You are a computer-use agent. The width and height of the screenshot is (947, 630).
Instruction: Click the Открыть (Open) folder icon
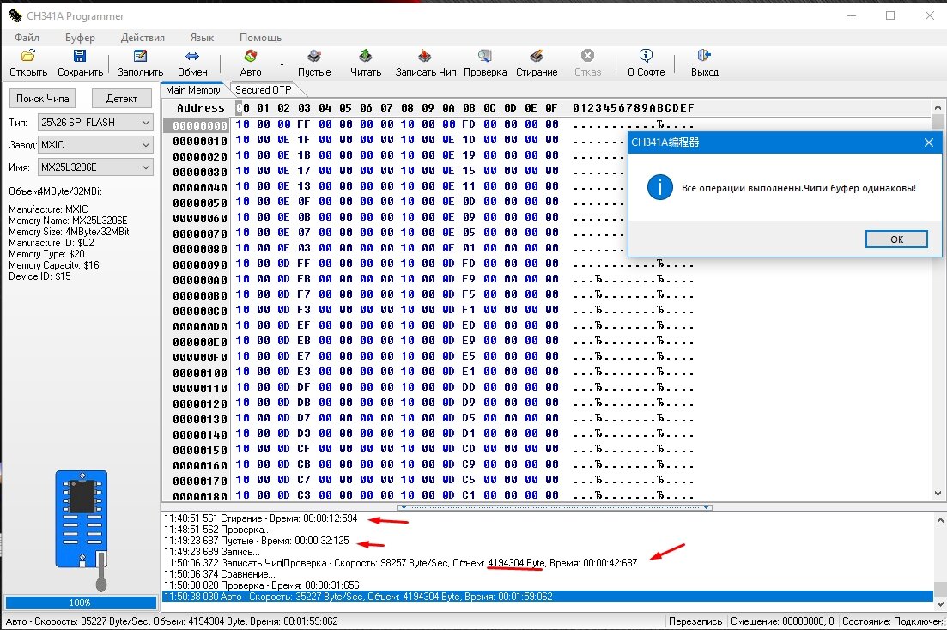coord(28,57)
